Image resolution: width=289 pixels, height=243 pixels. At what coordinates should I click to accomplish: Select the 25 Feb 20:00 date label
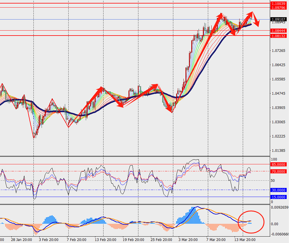[161, 240]
